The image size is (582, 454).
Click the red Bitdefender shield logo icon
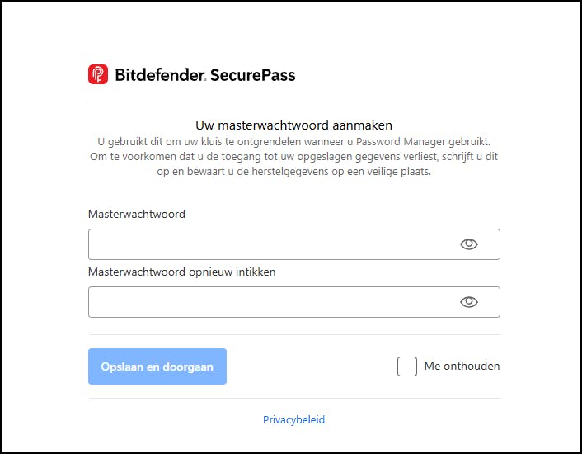98,75
